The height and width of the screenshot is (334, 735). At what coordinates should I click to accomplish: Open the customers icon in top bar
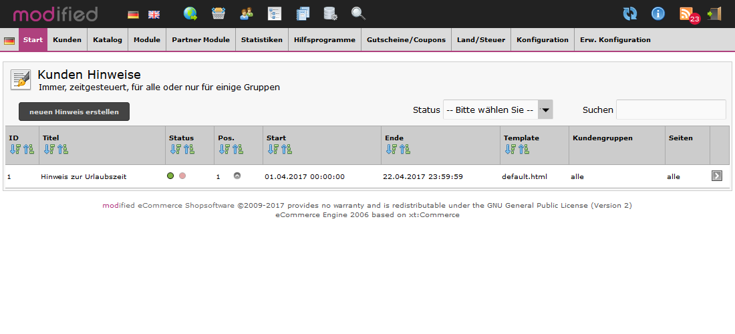(x=247, y=13)
